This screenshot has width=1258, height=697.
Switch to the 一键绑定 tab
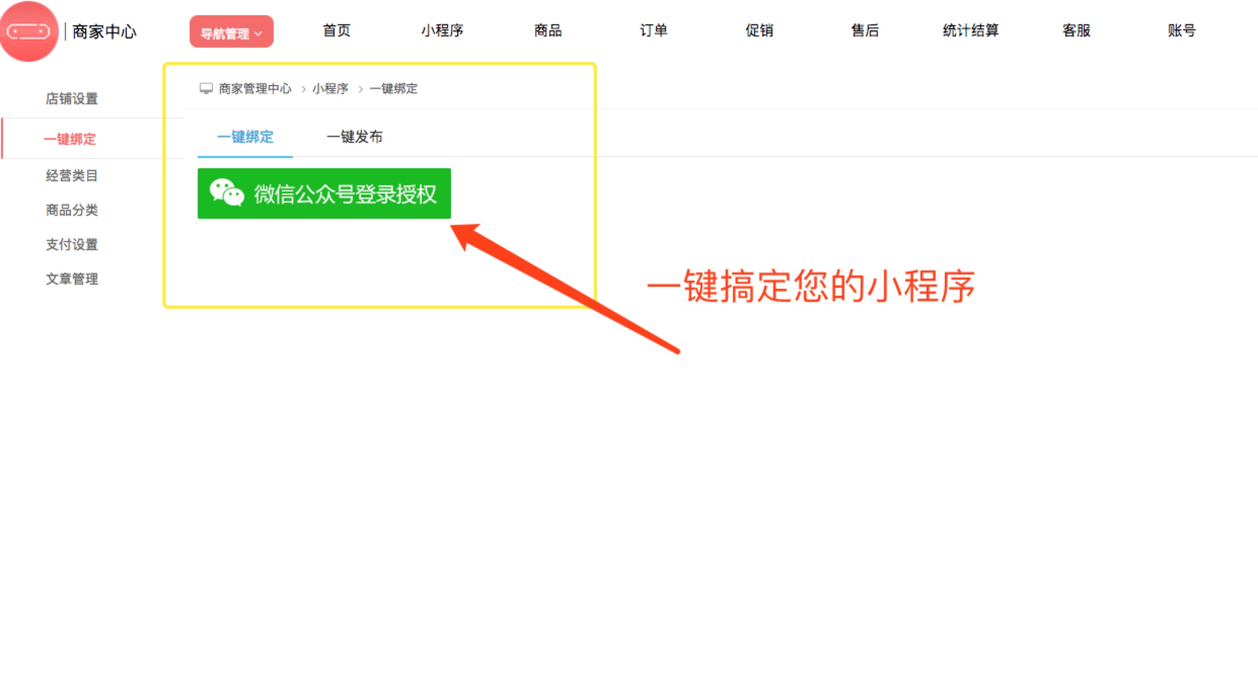point(245,137)
